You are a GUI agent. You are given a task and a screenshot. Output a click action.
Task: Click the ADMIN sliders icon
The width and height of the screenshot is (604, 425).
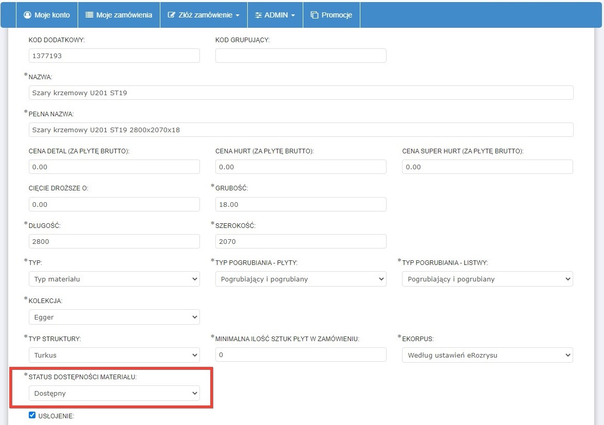(x=259, y=15)
